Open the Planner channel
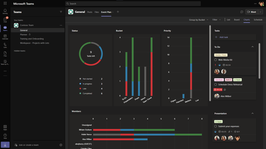Image resolution: width=266 pixels, height=149 pixels. 24,35
